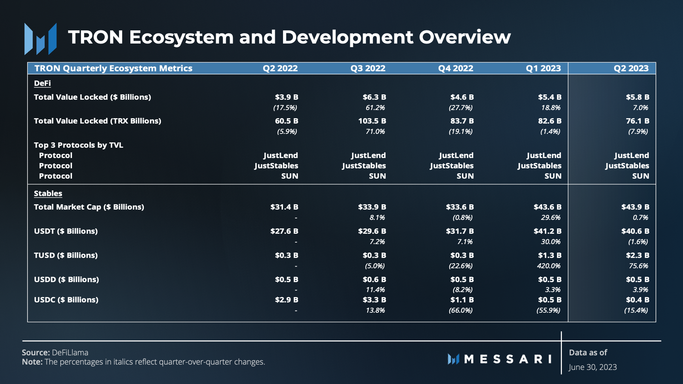683x384 pixels.
Task: Select the highlighted Q2 2023 column header
Action: (x=631, y=68)
